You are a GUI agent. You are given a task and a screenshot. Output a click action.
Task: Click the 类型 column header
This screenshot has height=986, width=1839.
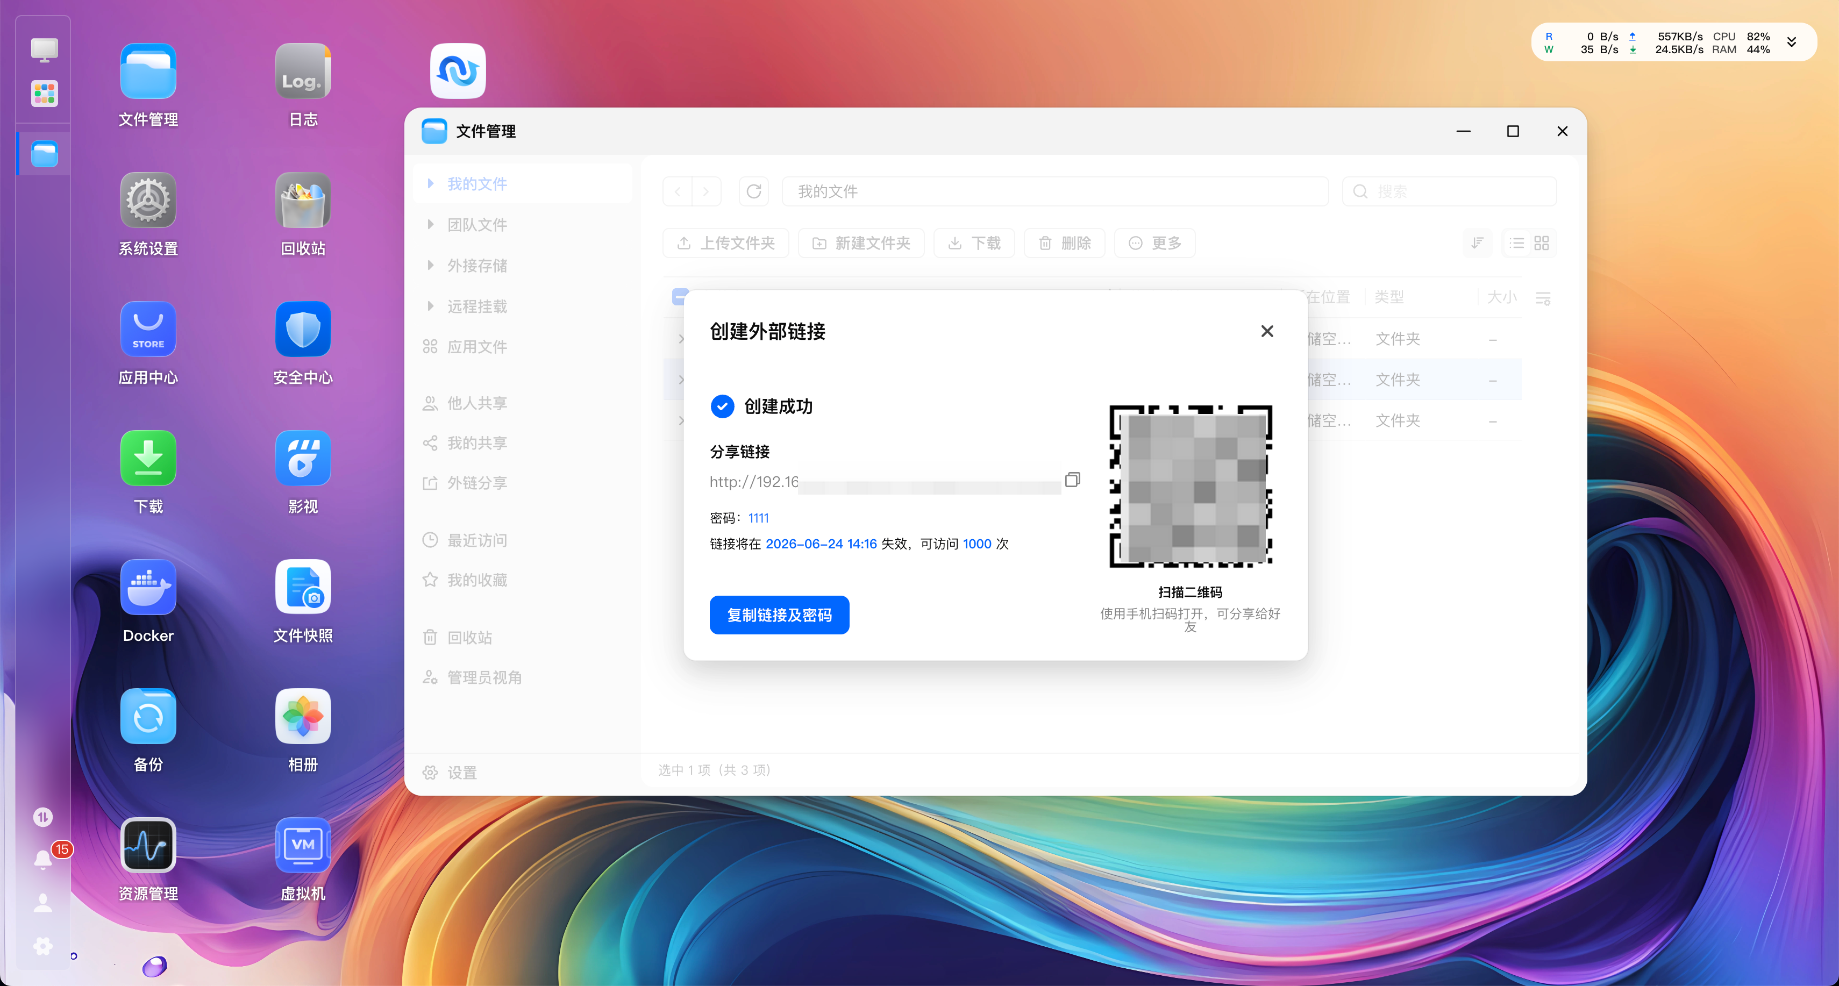point(1389,297)
